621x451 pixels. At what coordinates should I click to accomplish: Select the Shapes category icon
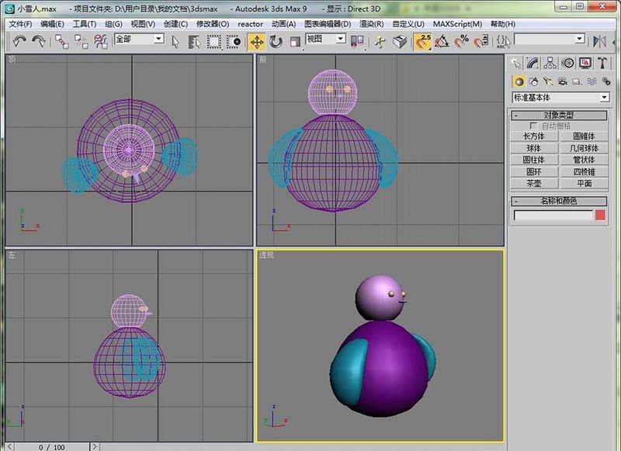(534, 81)
